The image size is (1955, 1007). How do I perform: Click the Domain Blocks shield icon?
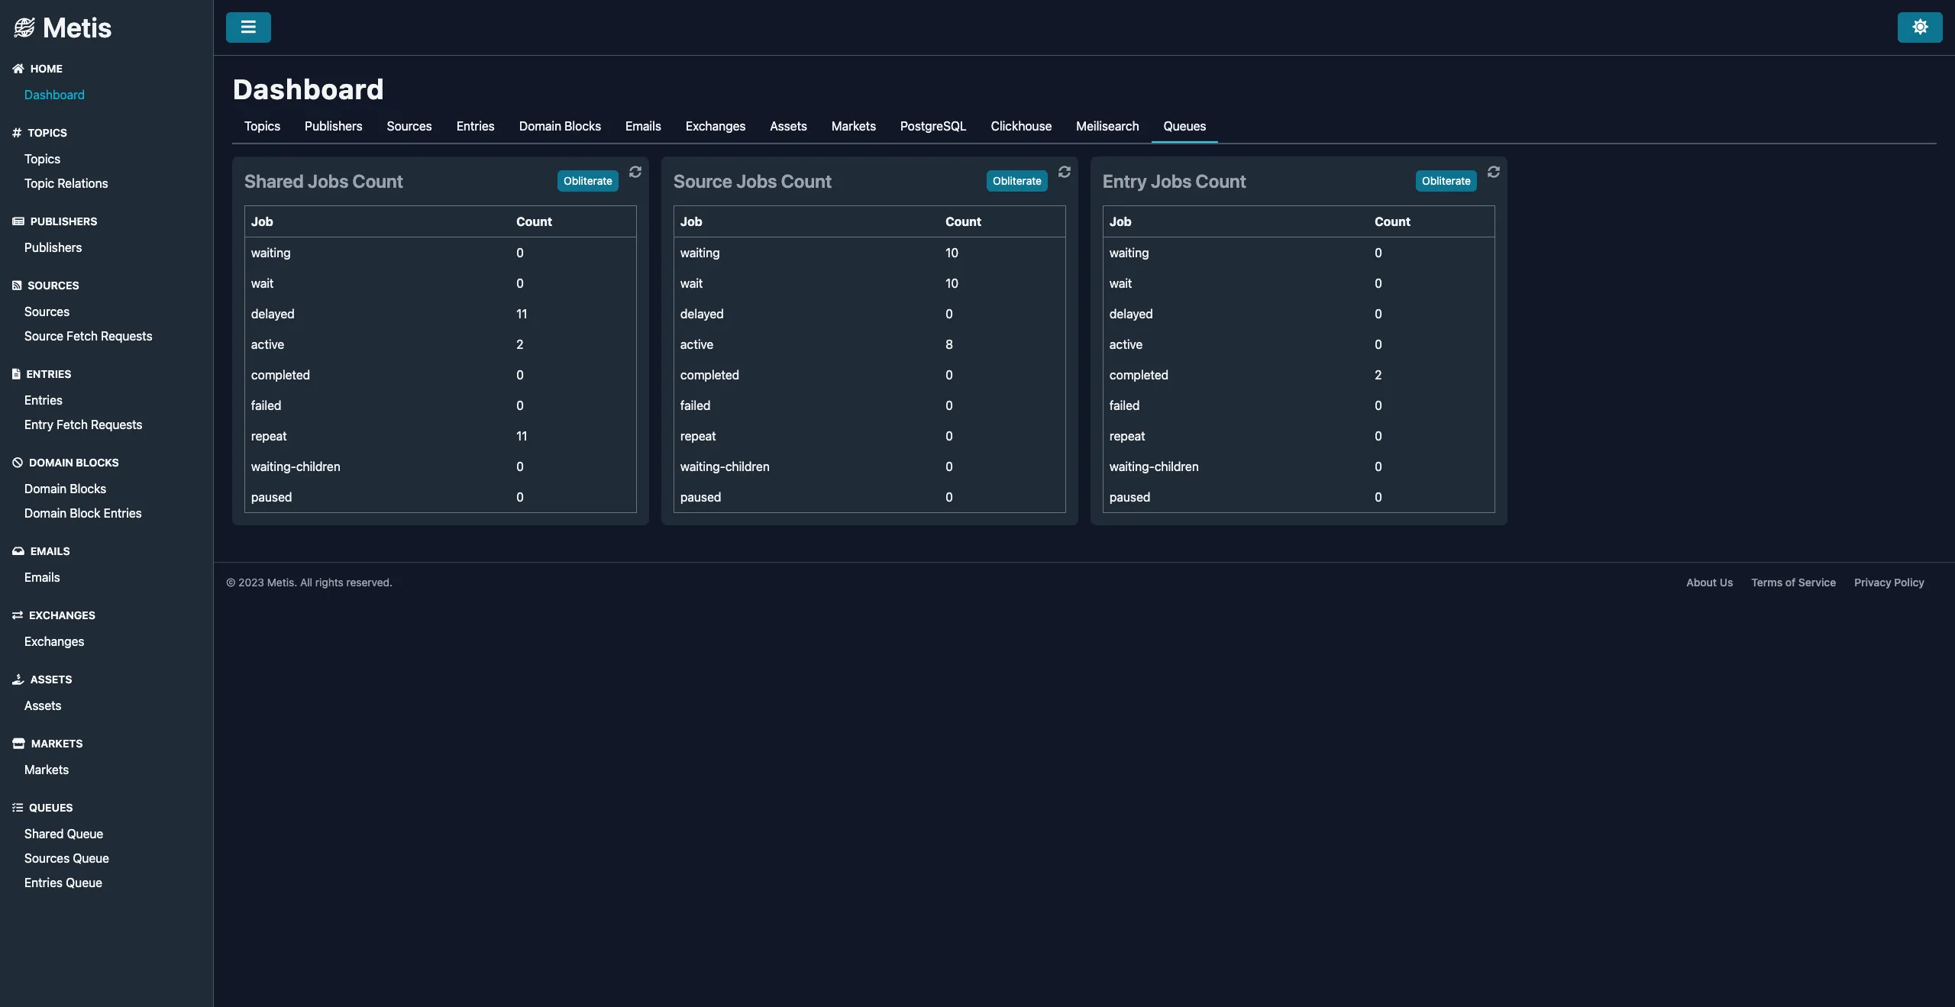point(17,462)
